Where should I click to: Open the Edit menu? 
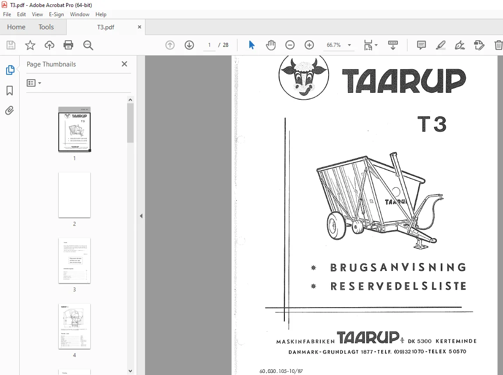[x=21, y=14]
